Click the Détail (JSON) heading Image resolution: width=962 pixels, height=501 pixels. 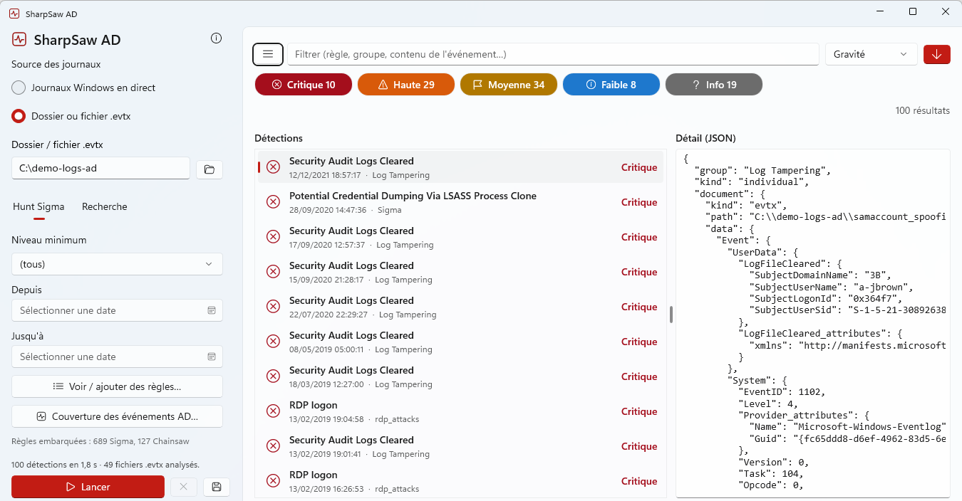(705, 138)
